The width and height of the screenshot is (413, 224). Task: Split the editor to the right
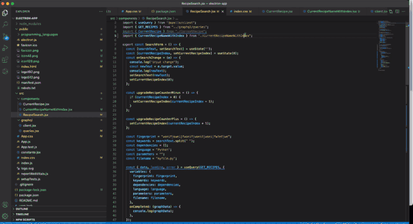397,11
